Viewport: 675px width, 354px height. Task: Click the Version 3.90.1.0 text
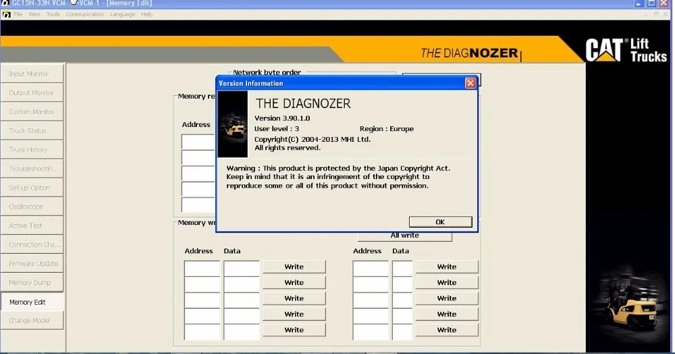(282, 118)
